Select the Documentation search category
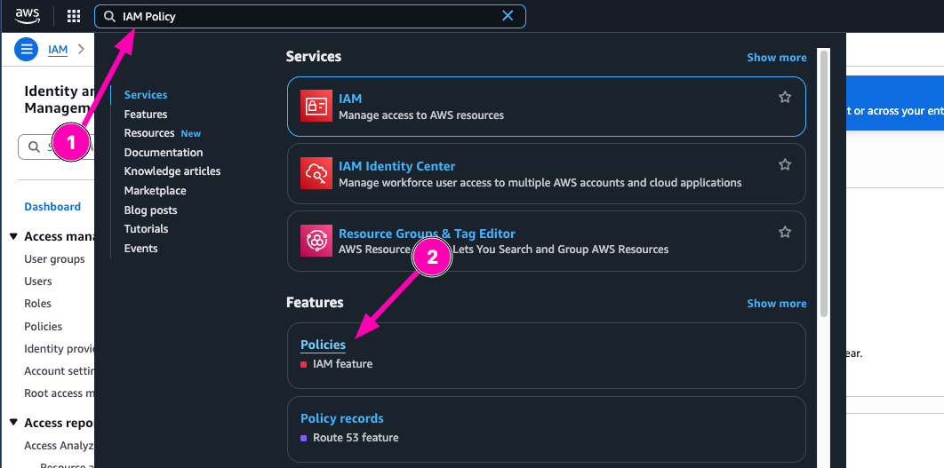 [x=164, y=153]
